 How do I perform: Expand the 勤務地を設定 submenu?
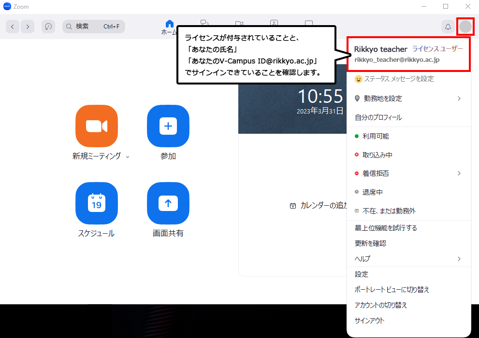(x=459, y=99)
